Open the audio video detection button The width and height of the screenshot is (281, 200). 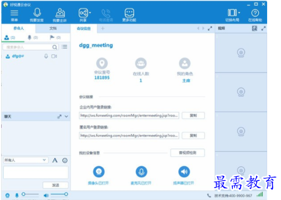187,153
